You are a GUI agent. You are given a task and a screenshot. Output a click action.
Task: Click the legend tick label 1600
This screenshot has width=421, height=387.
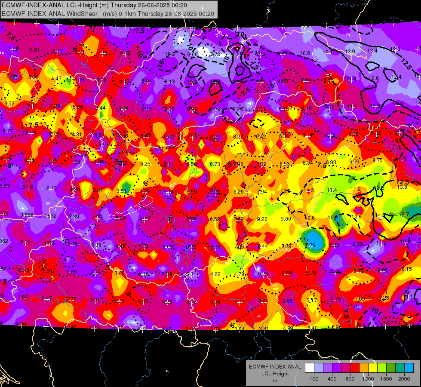coord(386,379)
